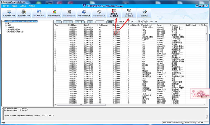This screenshot has height=125, width=210.
Task: Expand the 视图 tree node
Action: [6, 26]
